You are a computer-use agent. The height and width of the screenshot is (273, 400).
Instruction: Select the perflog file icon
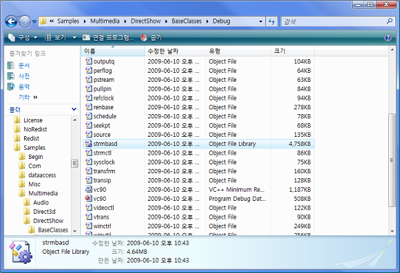(x=89, y=70)
